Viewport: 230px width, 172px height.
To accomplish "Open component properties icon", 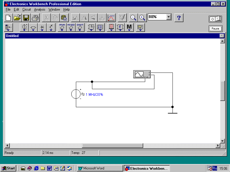I will [x=122, y=18].
